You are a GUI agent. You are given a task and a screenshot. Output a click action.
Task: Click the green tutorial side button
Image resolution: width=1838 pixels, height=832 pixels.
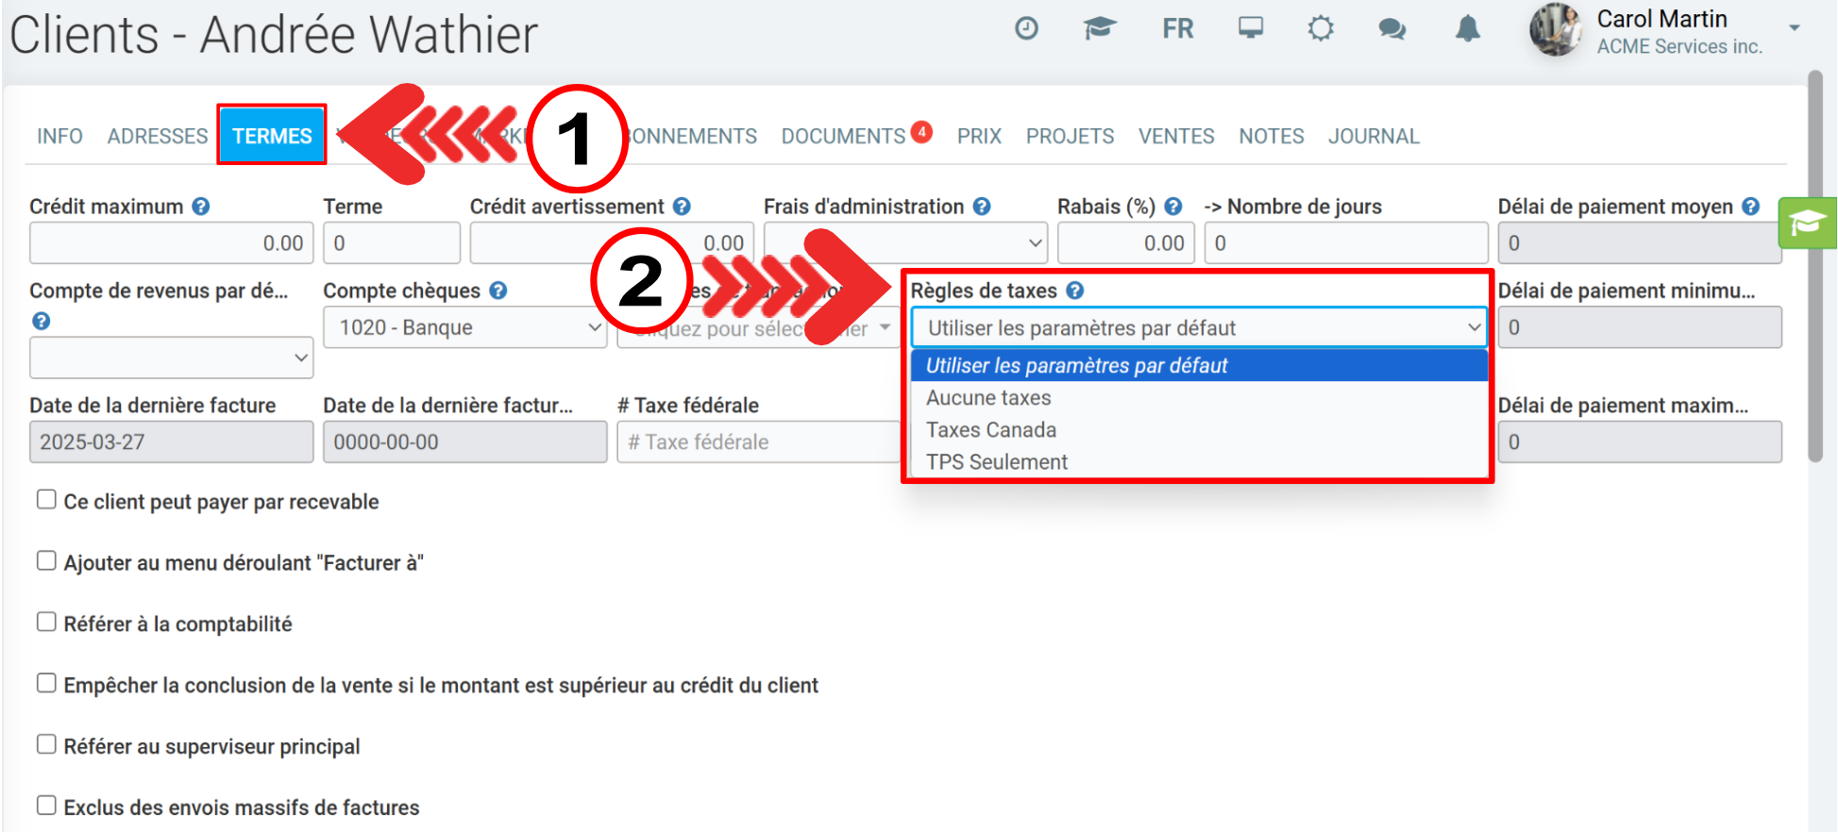(1806, 224)
